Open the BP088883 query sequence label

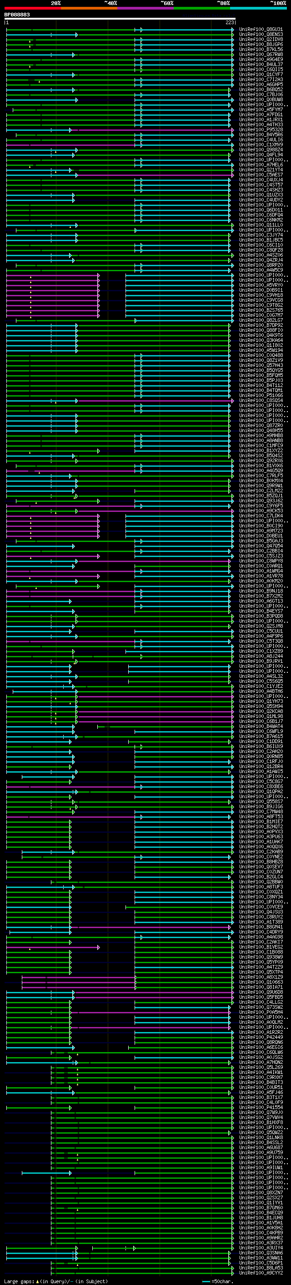pyautogui.click(x=17, y=15)
